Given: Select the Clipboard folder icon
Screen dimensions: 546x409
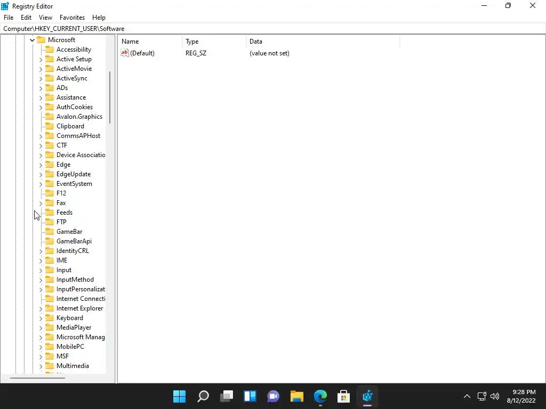Looking at the screenshot, I should pos(50,126).
